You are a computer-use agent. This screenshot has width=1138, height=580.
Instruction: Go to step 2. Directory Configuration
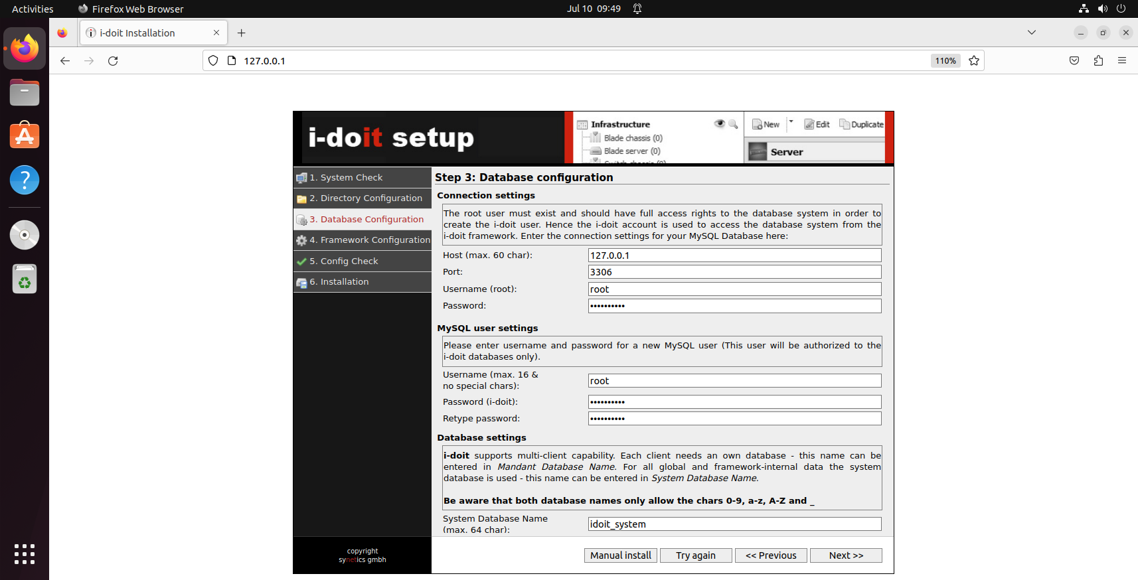coord(363,198)
